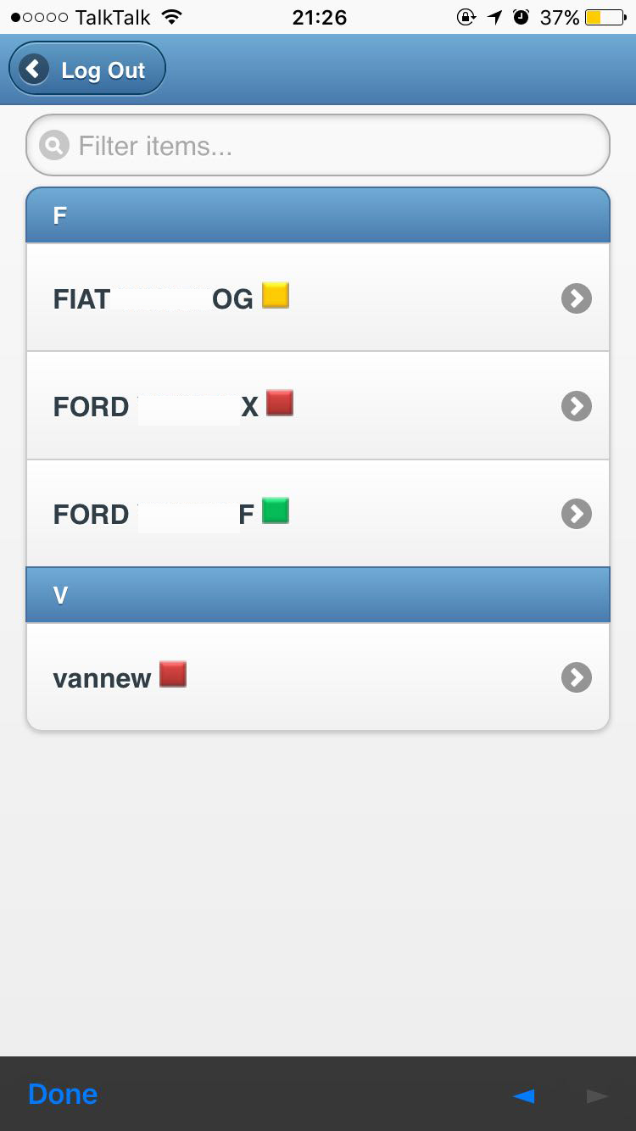
Task: Open the red-status FORD chevron arrow
Action: click(576, 407)
